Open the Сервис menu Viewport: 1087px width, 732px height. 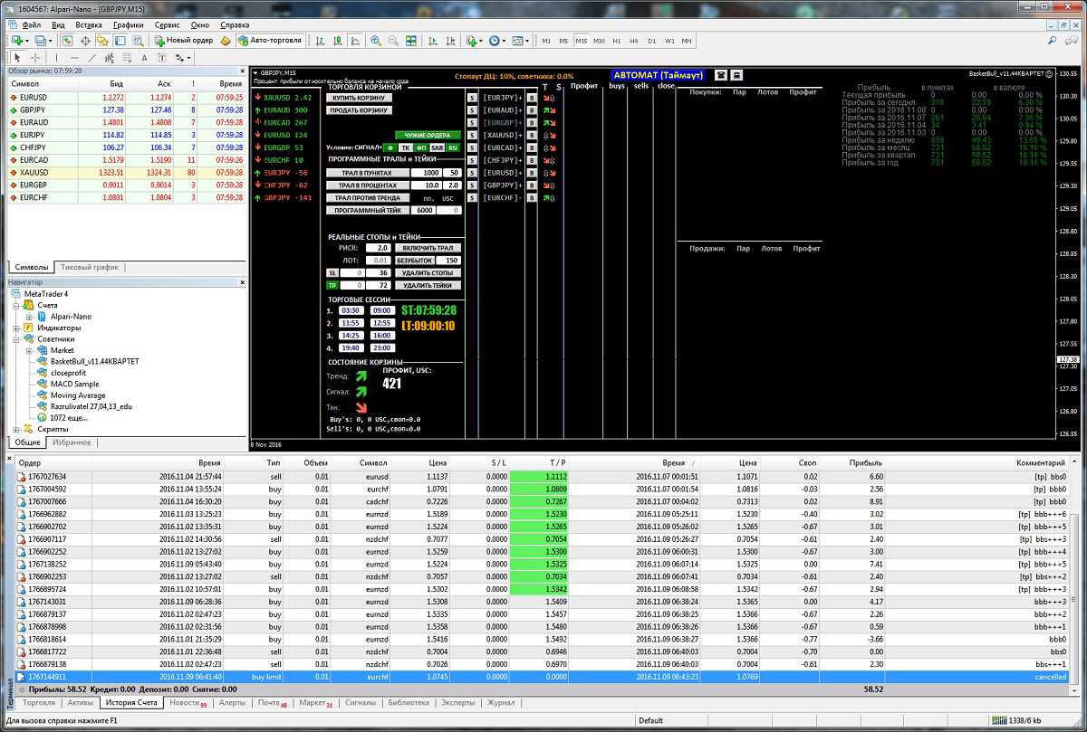tap(167, 24)
